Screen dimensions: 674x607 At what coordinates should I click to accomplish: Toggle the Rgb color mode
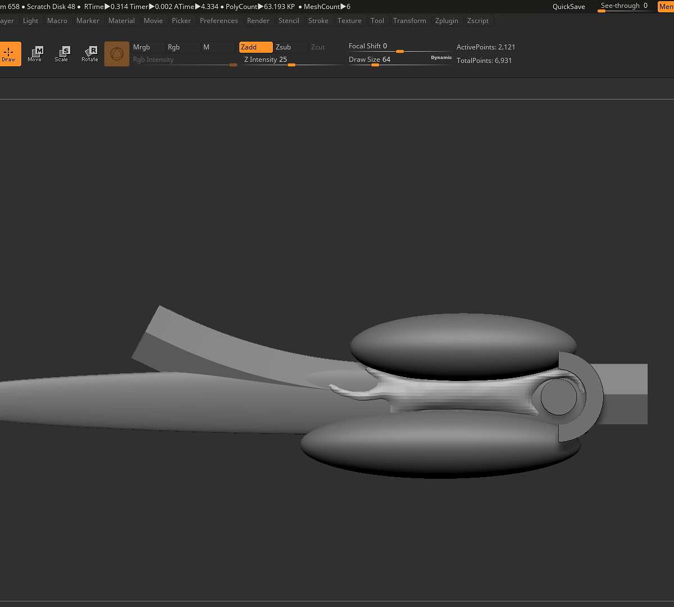click(183, 47)
